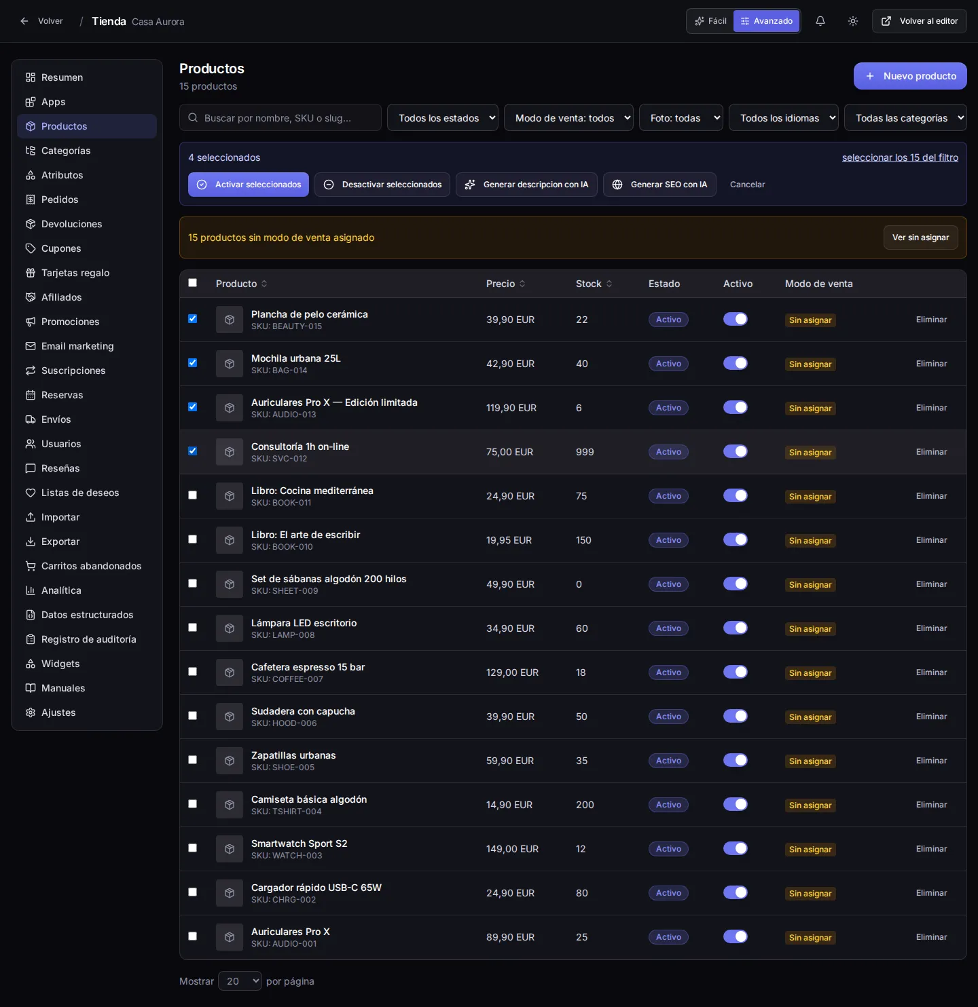The width and height of the screenshot is (978, 1007).
Task: Click the Nuevo producto button
Action: [x=910, y=76]
